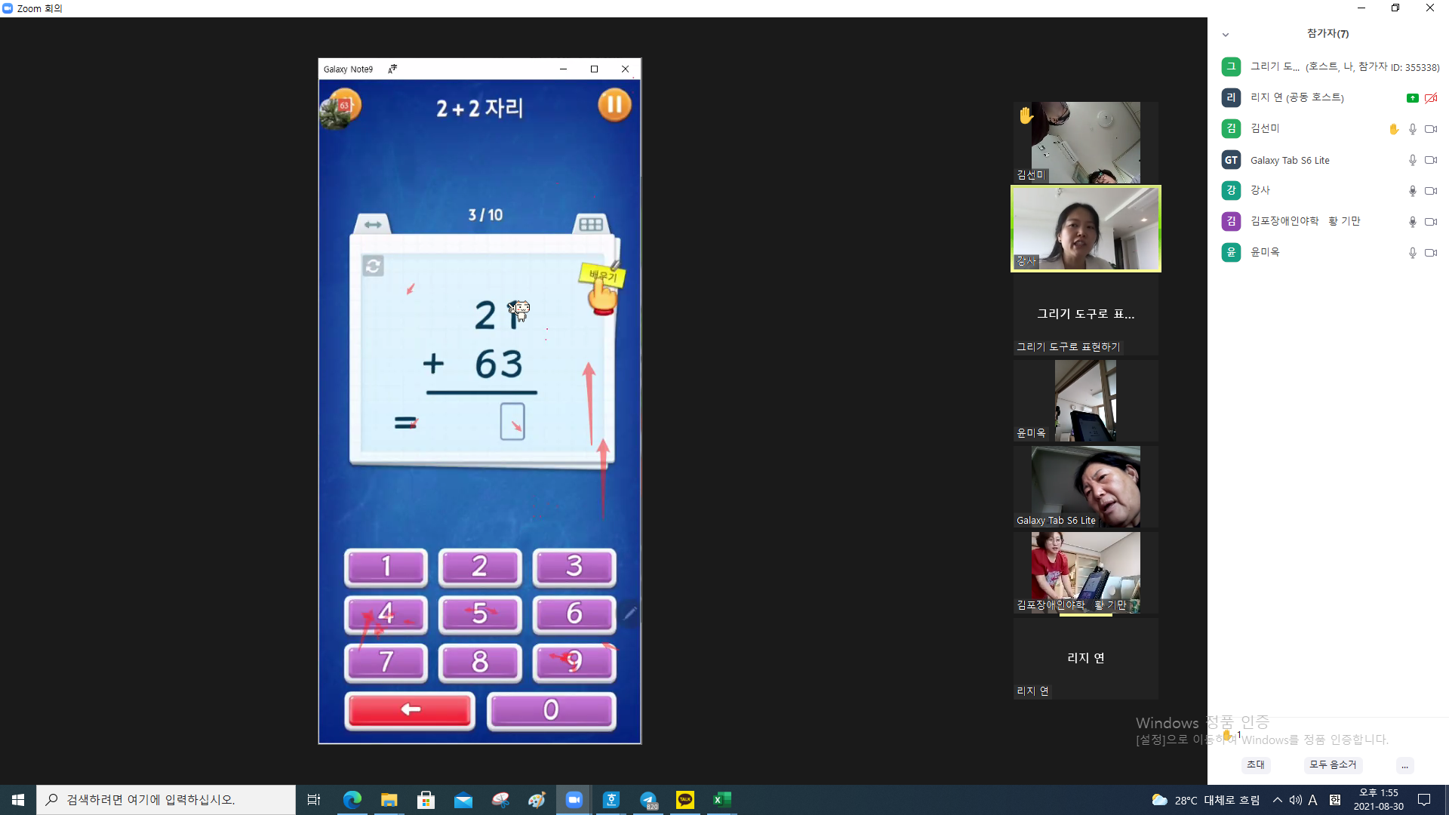Tap the 배우기 learn sticky note
1449x815 pixels.
coord(602,277)
